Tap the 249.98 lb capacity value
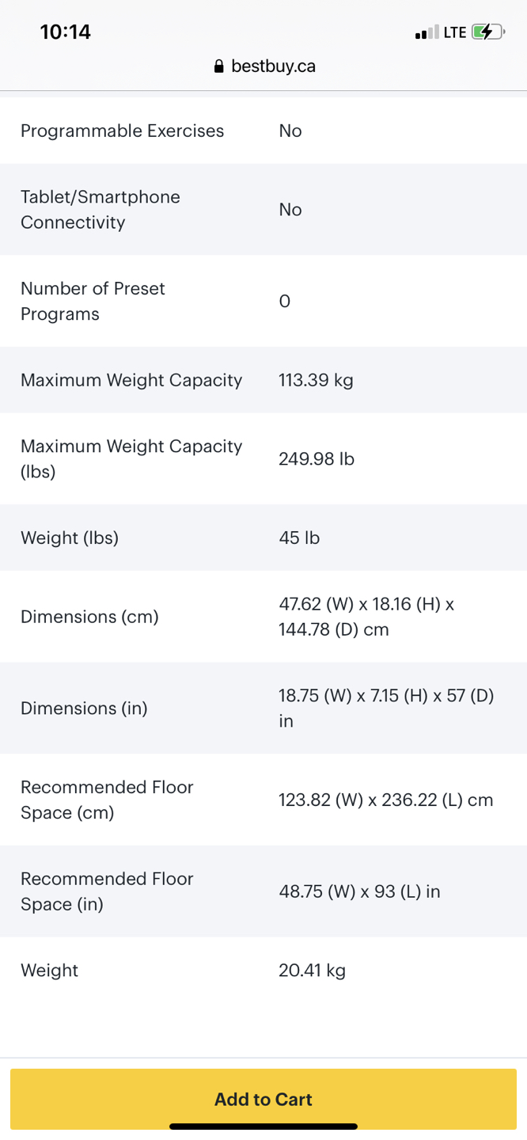The image size is (527, 1140). (x=317, y=459)
